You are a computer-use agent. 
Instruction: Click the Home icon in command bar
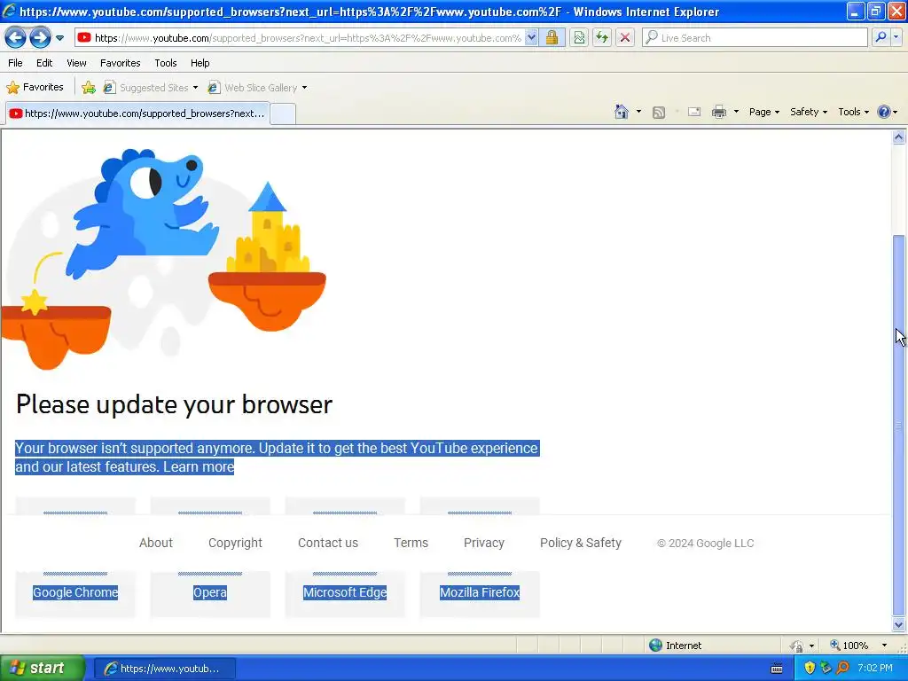(622, 112)
